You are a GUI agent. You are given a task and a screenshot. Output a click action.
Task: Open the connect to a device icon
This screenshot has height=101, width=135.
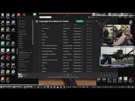(105, 75)
